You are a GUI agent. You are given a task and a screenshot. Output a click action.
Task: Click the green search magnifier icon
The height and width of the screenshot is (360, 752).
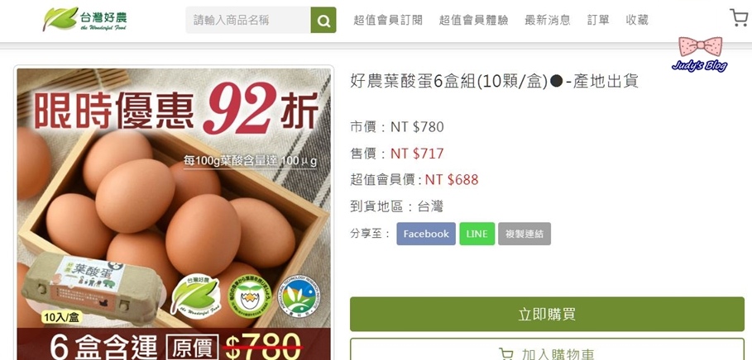click(323, 20)
